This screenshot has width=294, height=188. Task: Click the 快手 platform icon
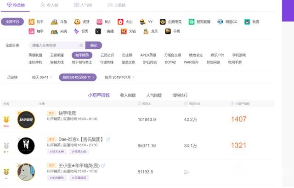tap(31, 22)
